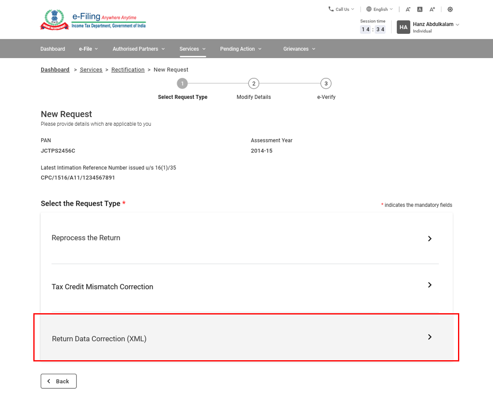
Task: Increase font size with the A+ icon
Action: pyautogui.click(x=432, y=9)
